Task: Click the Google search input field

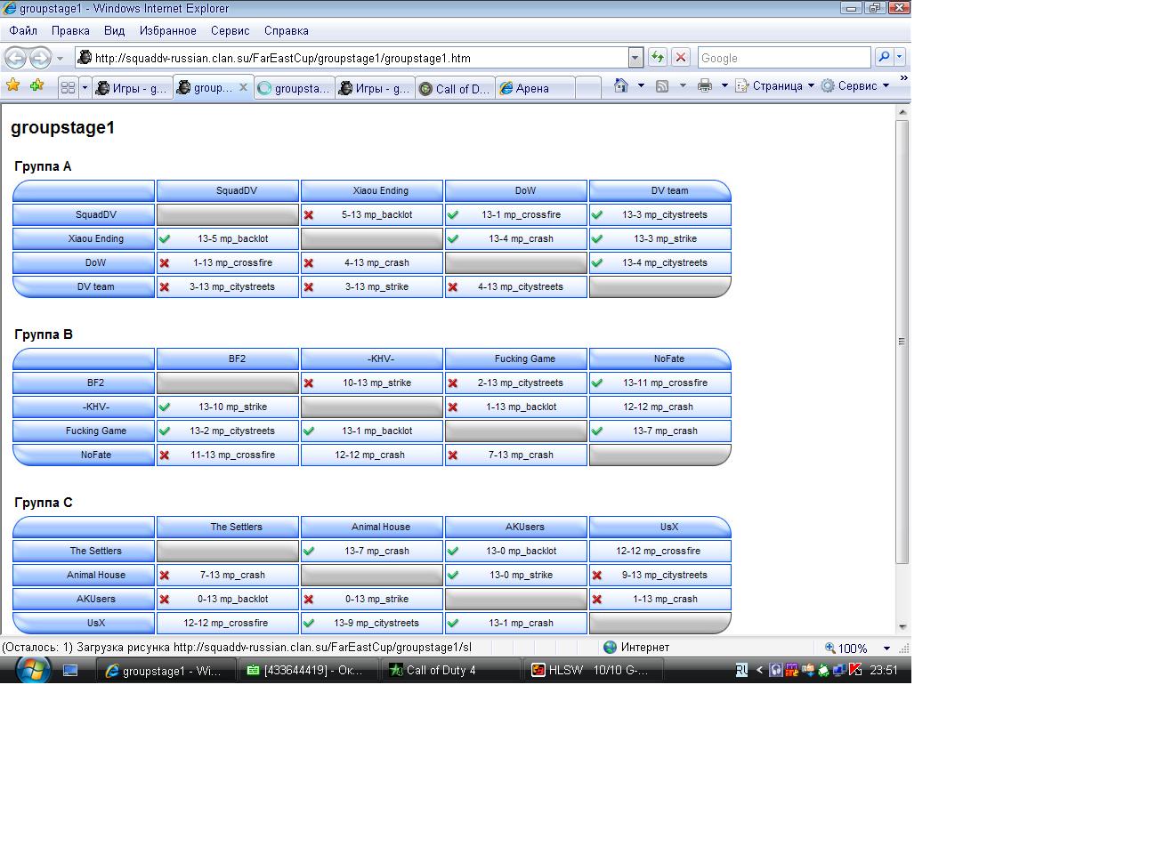Action: 783,58
